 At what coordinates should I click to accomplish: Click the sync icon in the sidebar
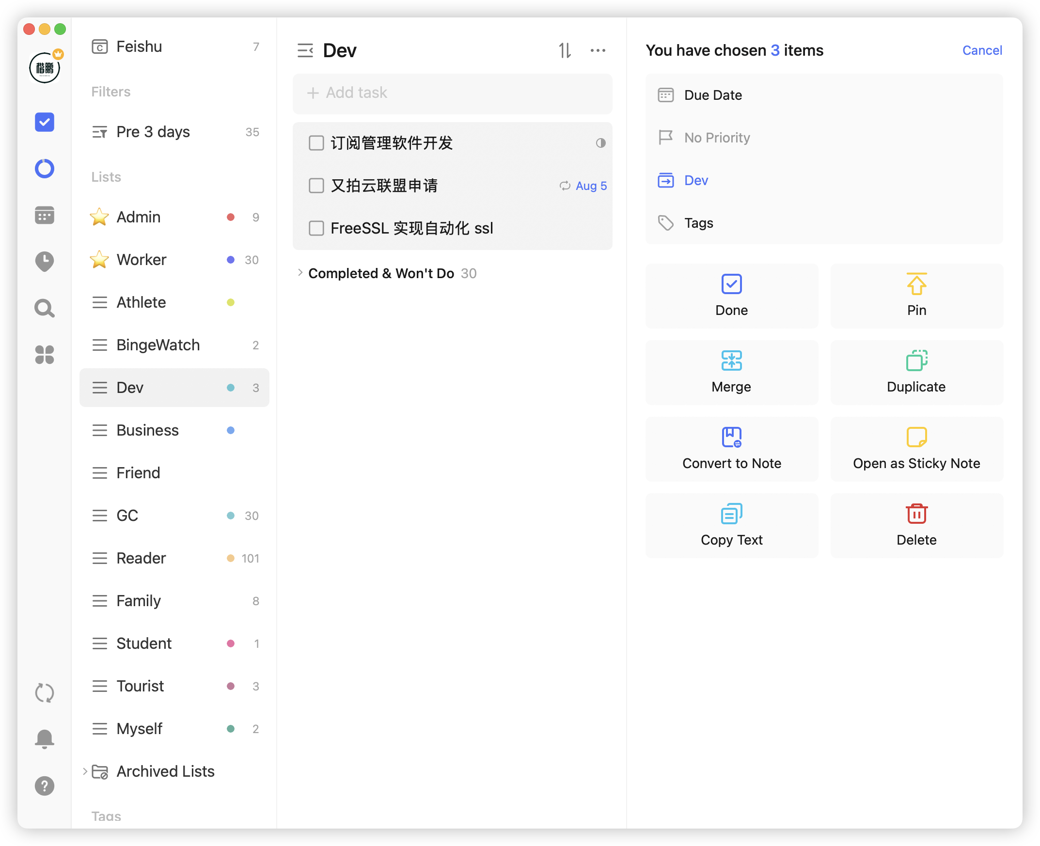[45, 692]
